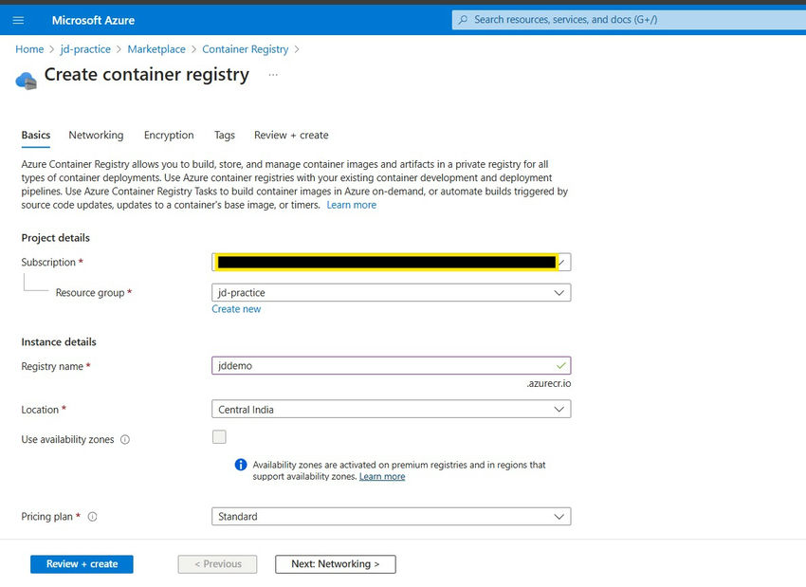Switch to the Review + create tab

coord(291,136)
